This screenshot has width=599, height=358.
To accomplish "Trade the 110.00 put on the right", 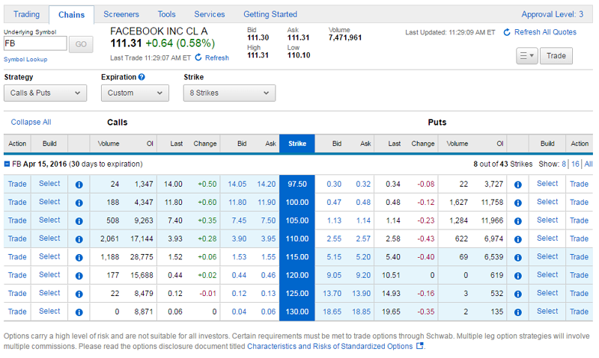I will (x=579, y=238).
